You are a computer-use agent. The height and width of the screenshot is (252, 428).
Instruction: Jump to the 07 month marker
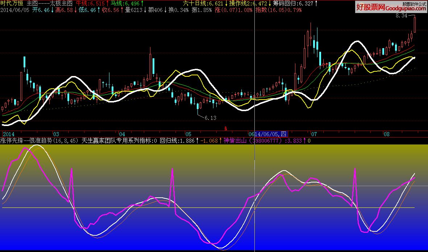tap(314, 134)
